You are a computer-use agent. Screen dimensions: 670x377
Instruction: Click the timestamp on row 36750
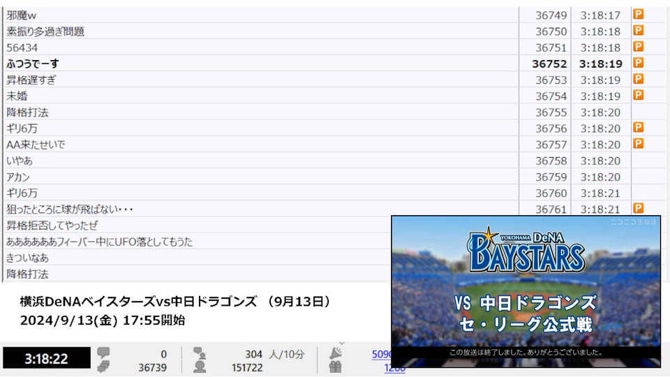click(x=600, y=31)
